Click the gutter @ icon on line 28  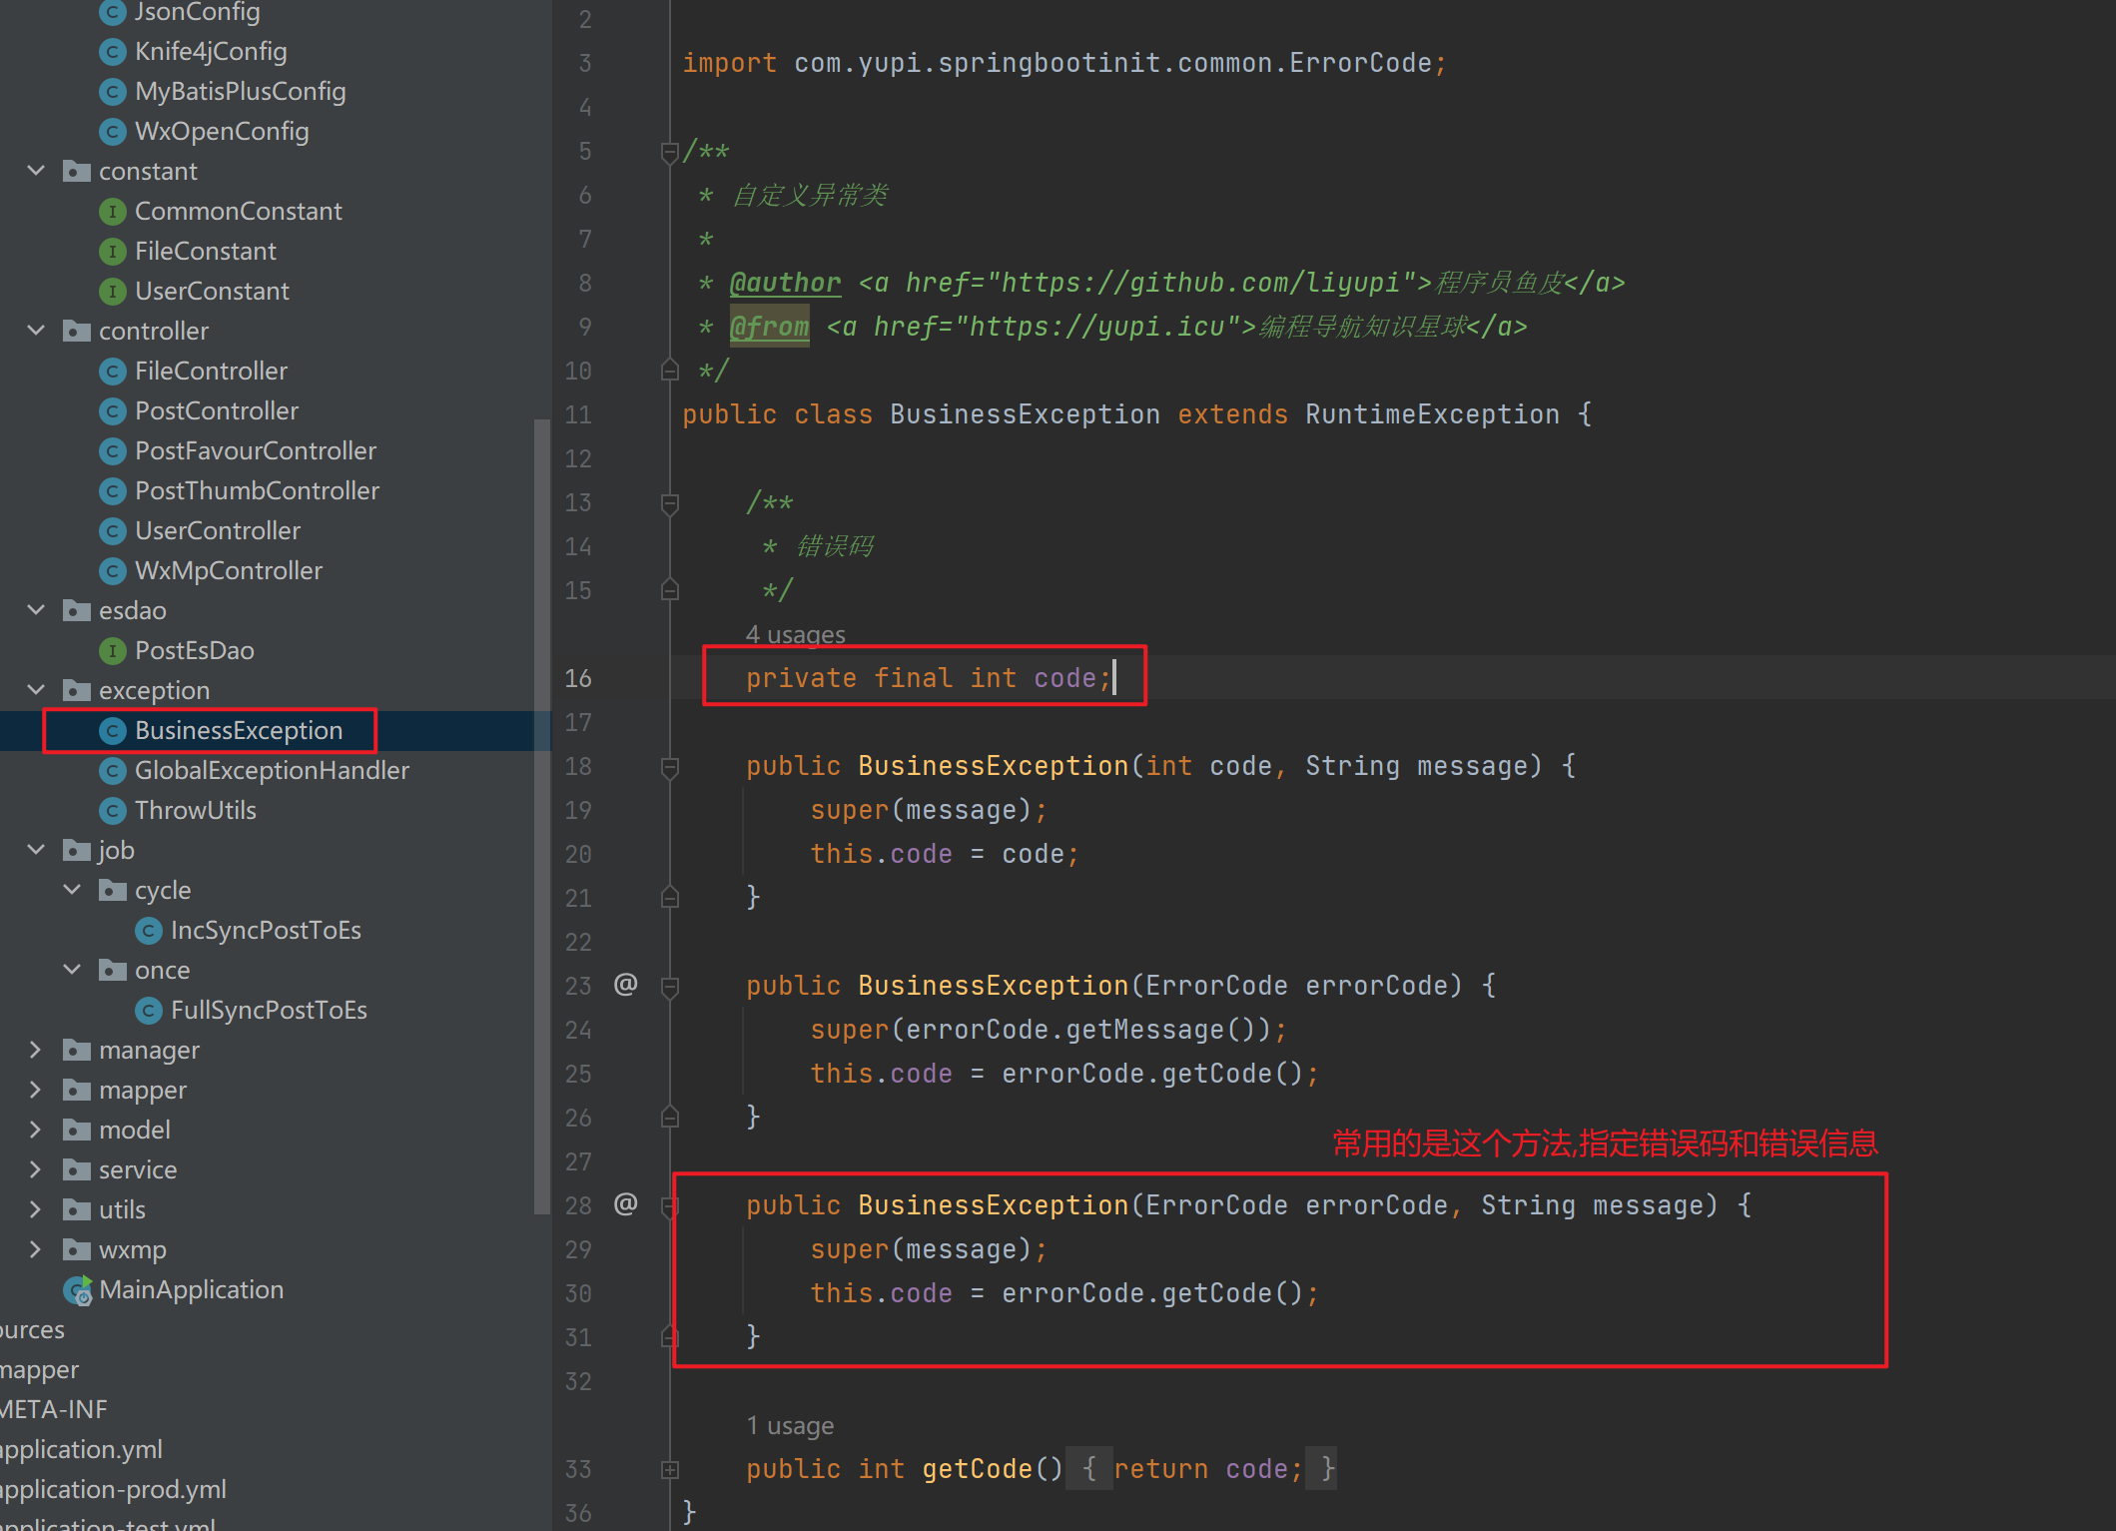(625, 1204)
